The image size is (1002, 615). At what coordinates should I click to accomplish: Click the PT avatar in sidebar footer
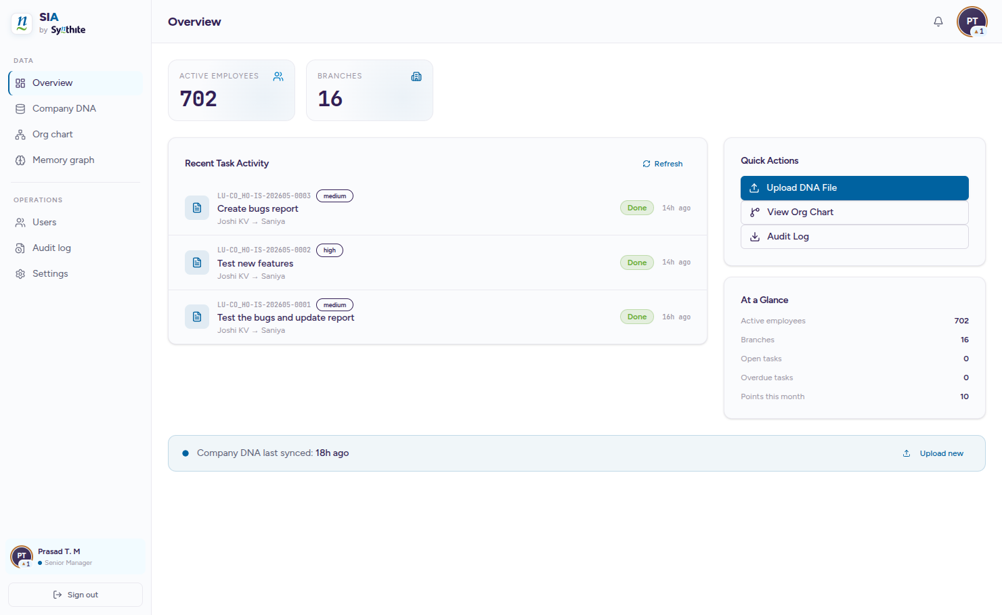click(22, 556)
